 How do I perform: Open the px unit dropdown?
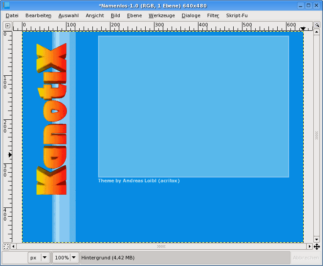coord(39,258)
